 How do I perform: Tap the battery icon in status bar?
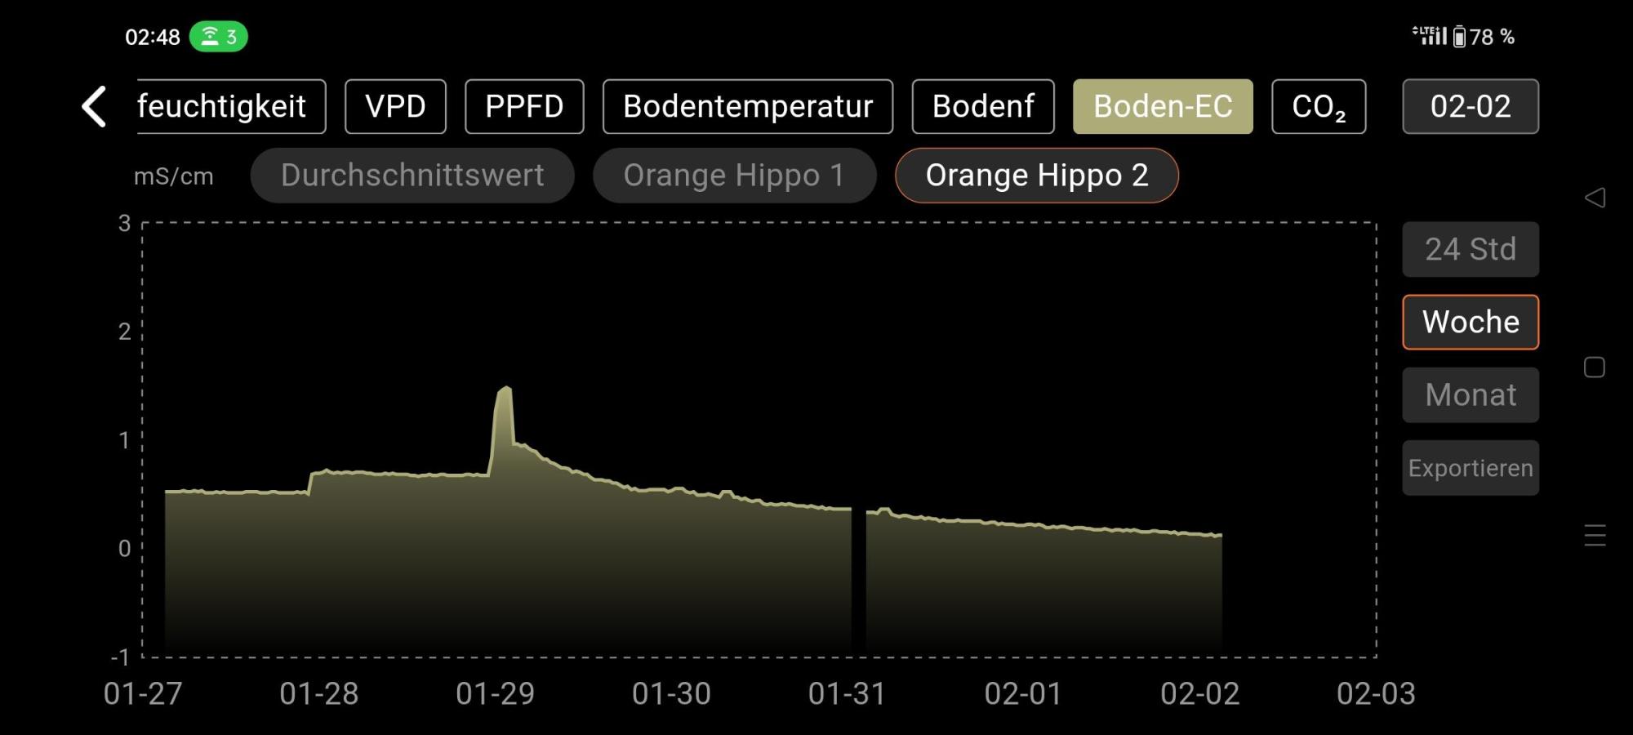(1459, 37)
